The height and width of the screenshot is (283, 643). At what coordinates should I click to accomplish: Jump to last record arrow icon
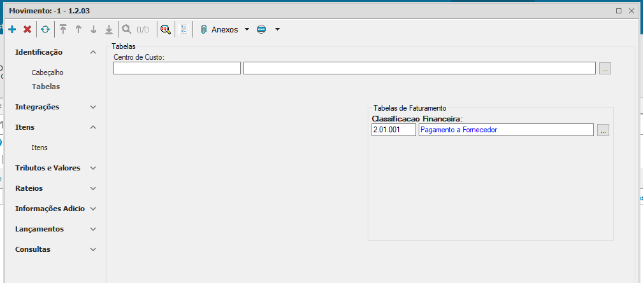pyautogui.click(x=109, y=29)
